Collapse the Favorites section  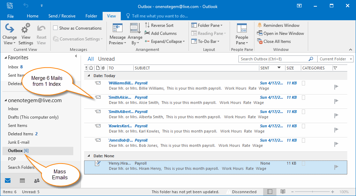6,58
